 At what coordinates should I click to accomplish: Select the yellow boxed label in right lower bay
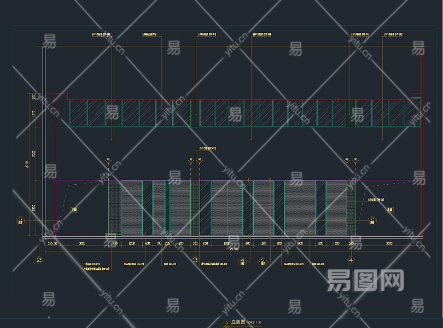389,210
